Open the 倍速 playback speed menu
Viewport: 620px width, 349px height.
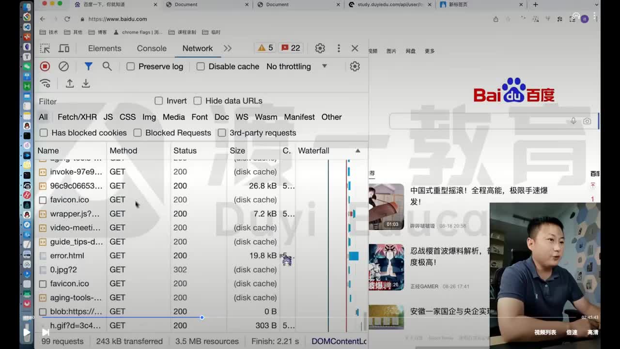coord(572,333)
